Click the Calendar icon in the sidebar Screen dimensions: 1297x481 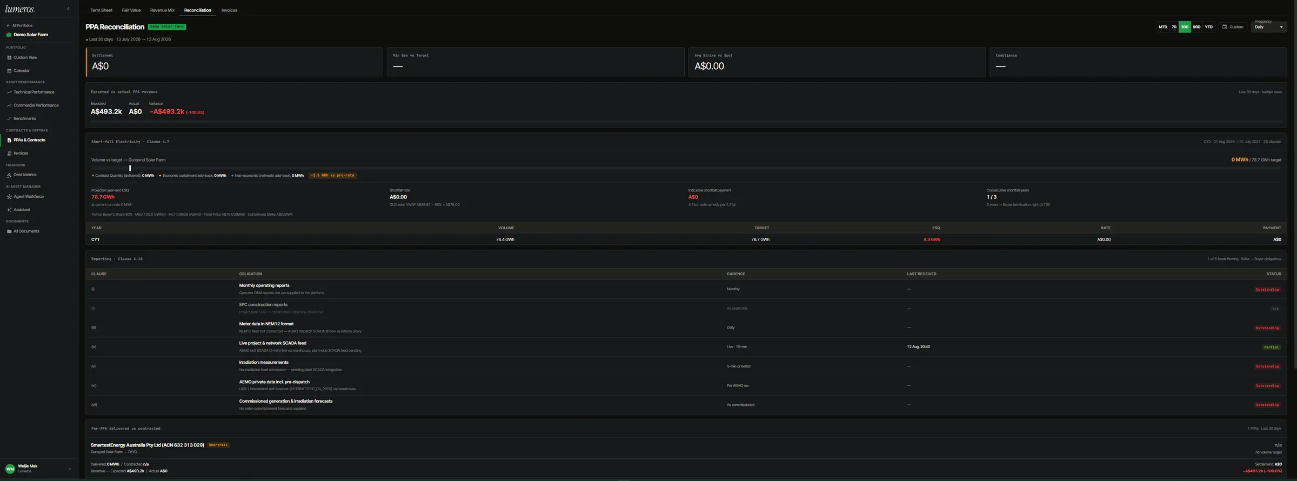click(9, 71)
